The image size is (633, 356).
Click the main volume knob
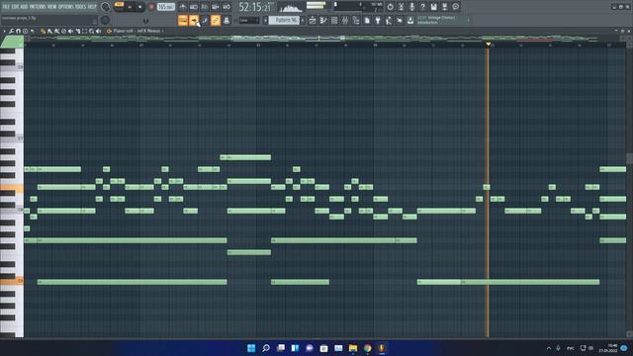click(106, 7)
